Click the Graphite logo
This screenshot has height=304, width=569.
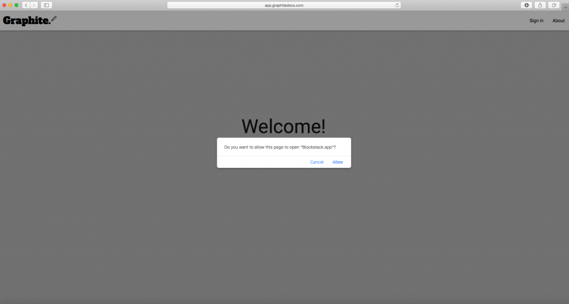[27, 21]
